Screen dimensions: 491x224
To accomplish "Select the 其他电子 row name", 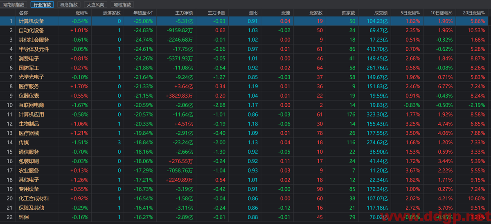I will 29,180.
